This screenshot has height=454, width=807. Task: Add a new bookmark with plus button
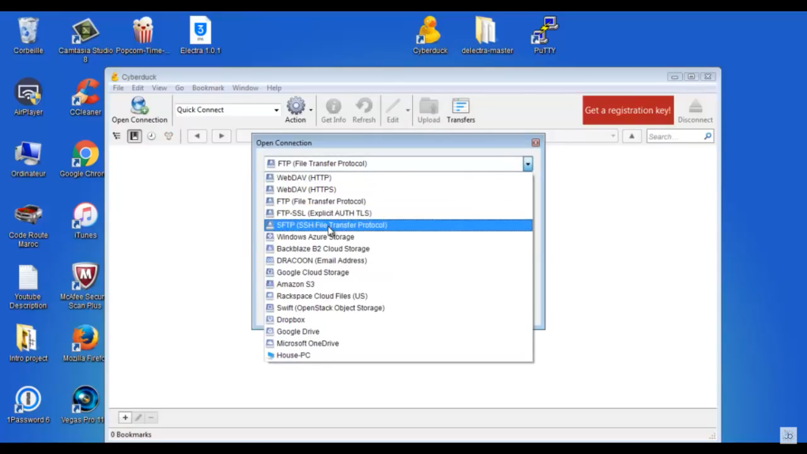click(x=126, y=418)
